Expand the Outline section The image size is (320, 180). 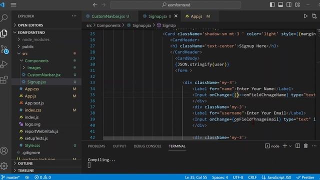click(25, 163)
